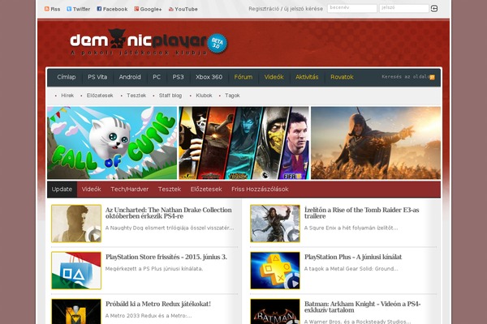Click the Twitter bird icon
Screen dimensions: 487x324
pyautogui.click(x=69, y=9)
